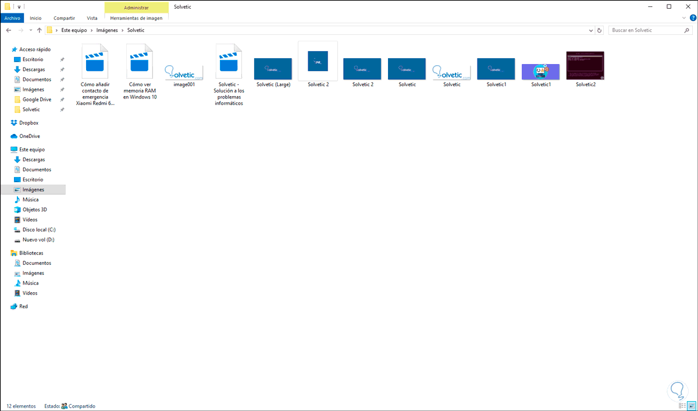698x411 pixels.
Task: Switch to the Inicio ribbon tab
Action: point(35,18)
